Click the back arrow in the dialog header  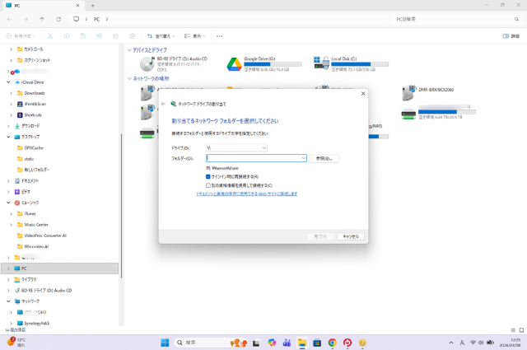click(x=163, y=104)
